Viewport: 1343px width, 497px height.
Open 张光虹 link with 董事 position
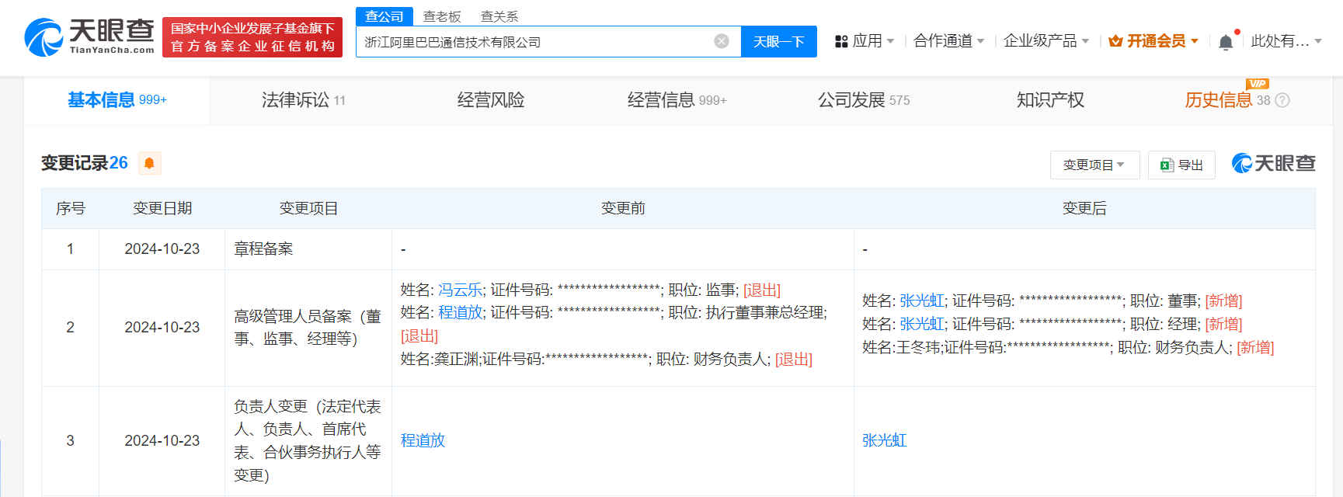coord(922,301)
